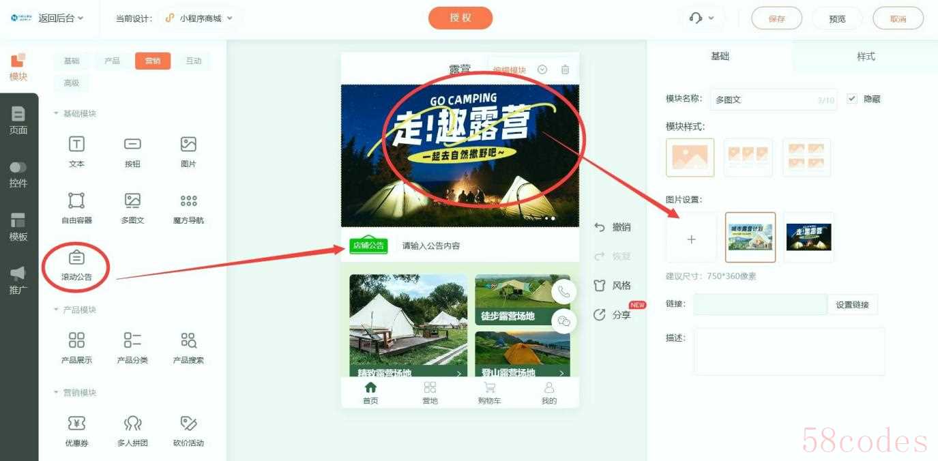Open the 页面 pages sidebar panel
938x461 pixels.
click(18, 121)
